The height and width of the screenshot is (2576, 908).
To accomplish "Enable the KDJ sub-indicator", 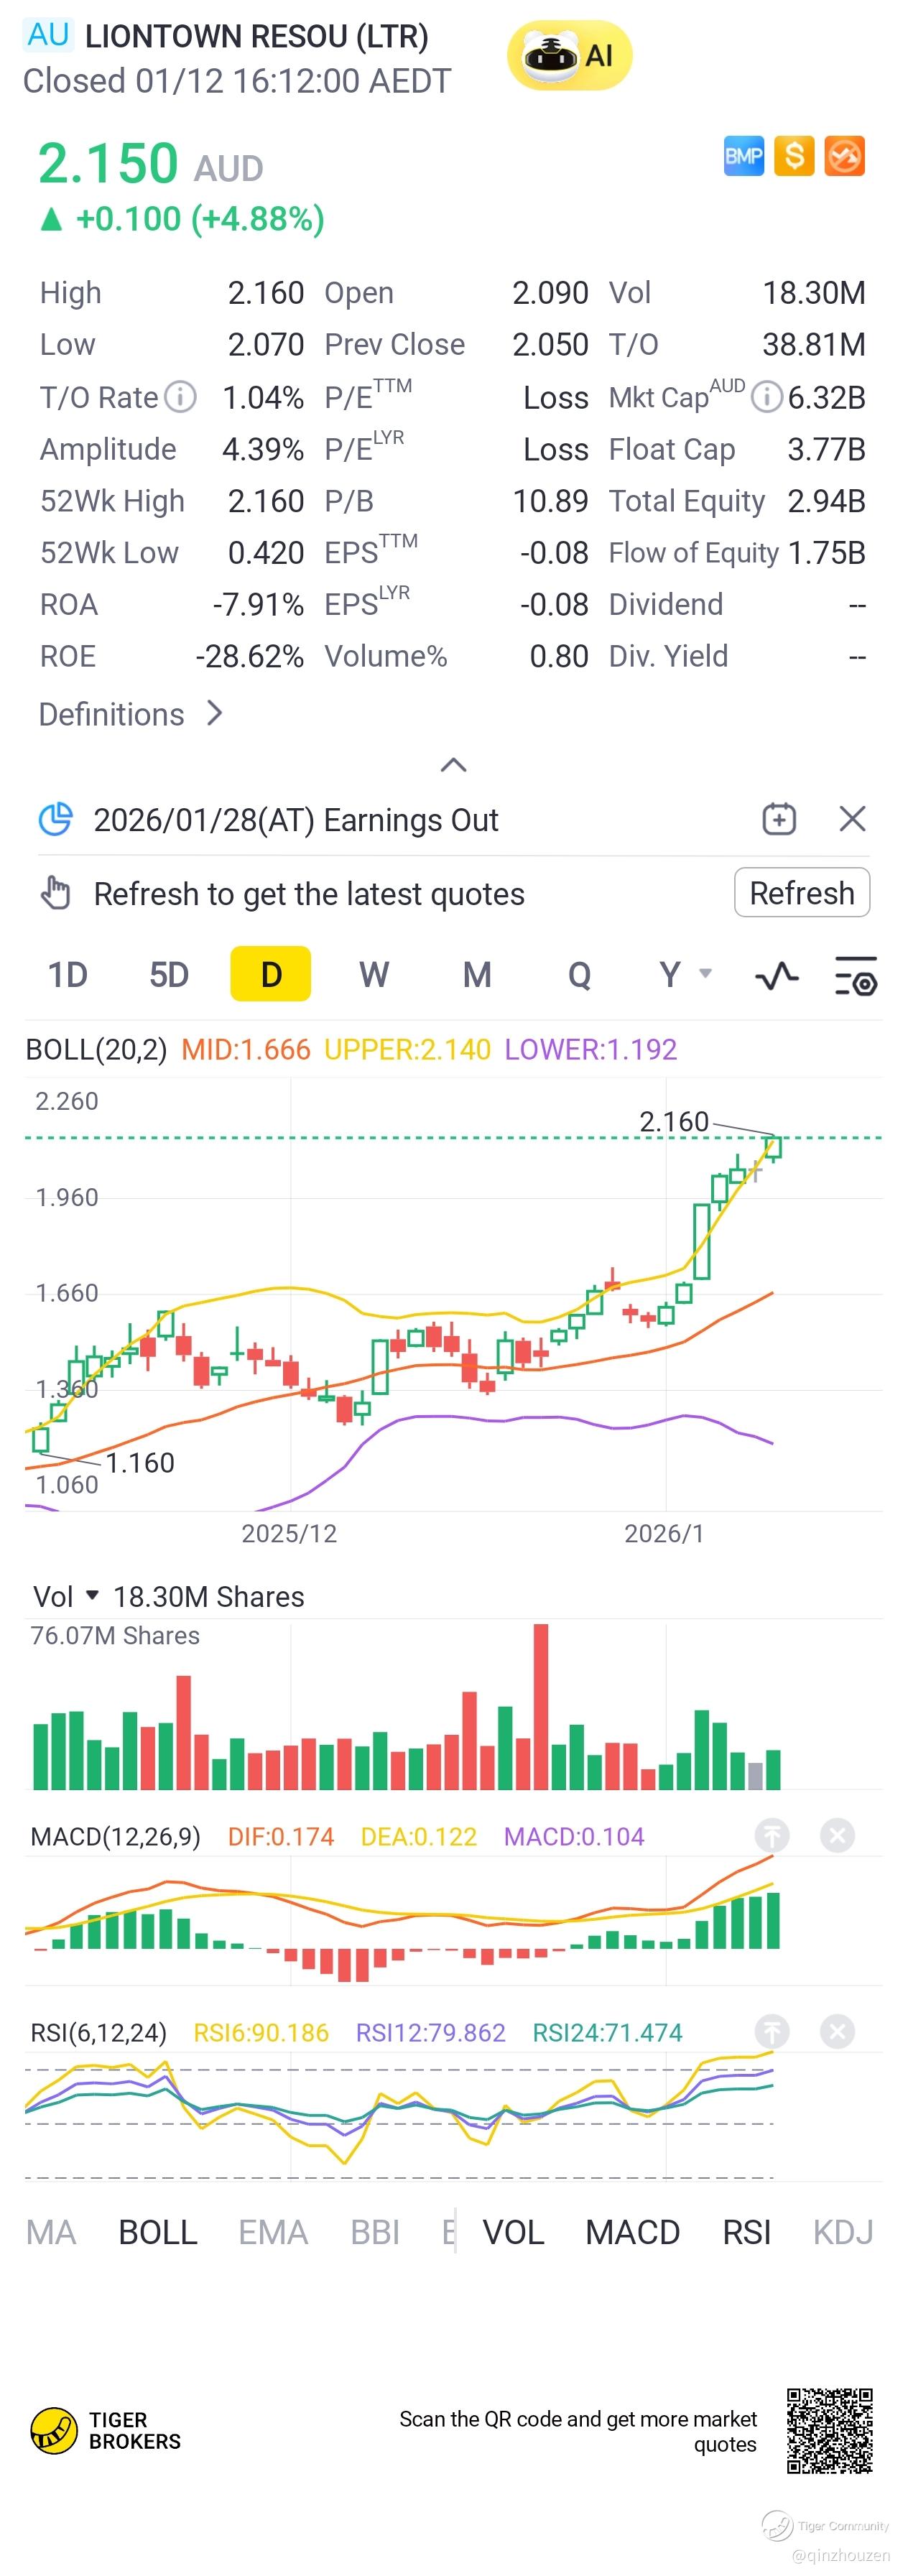I will [843, 2232].
